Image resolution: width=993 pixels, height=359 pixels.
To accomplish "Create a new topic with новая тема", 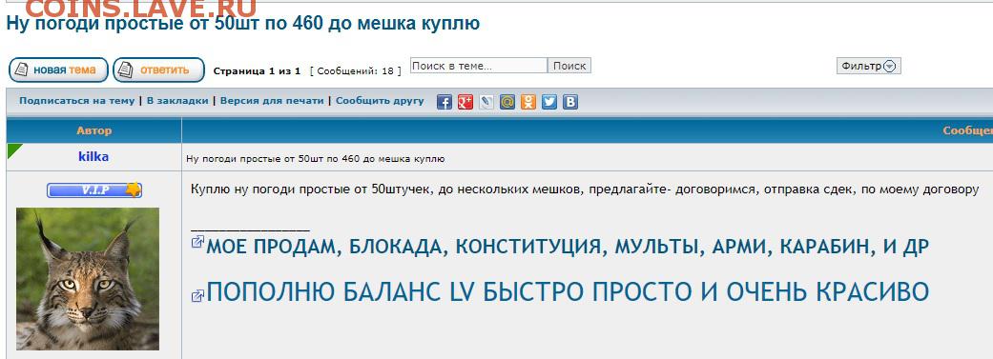I will [58, 70].
